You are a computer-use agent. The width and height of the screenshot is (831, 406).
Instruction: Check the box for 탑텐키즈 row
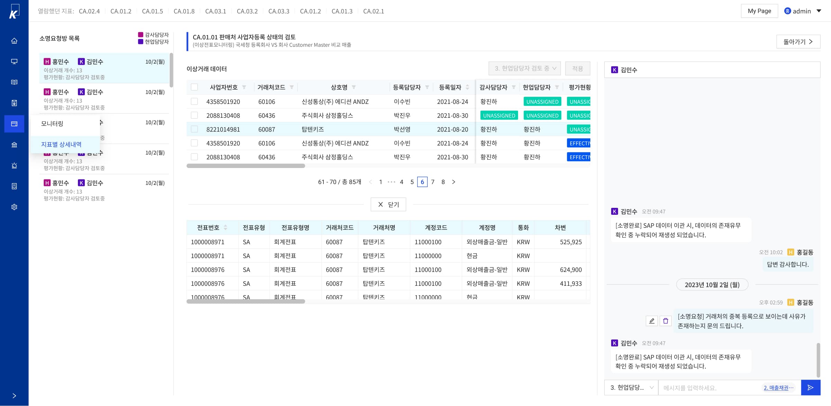[194, 129]
